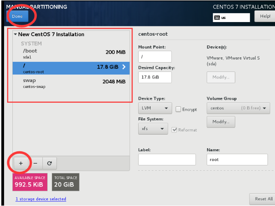Click the Desired Capacity input field
This screenshot has height=206, width=275.
pyautogui.click(x=155, y=77)
